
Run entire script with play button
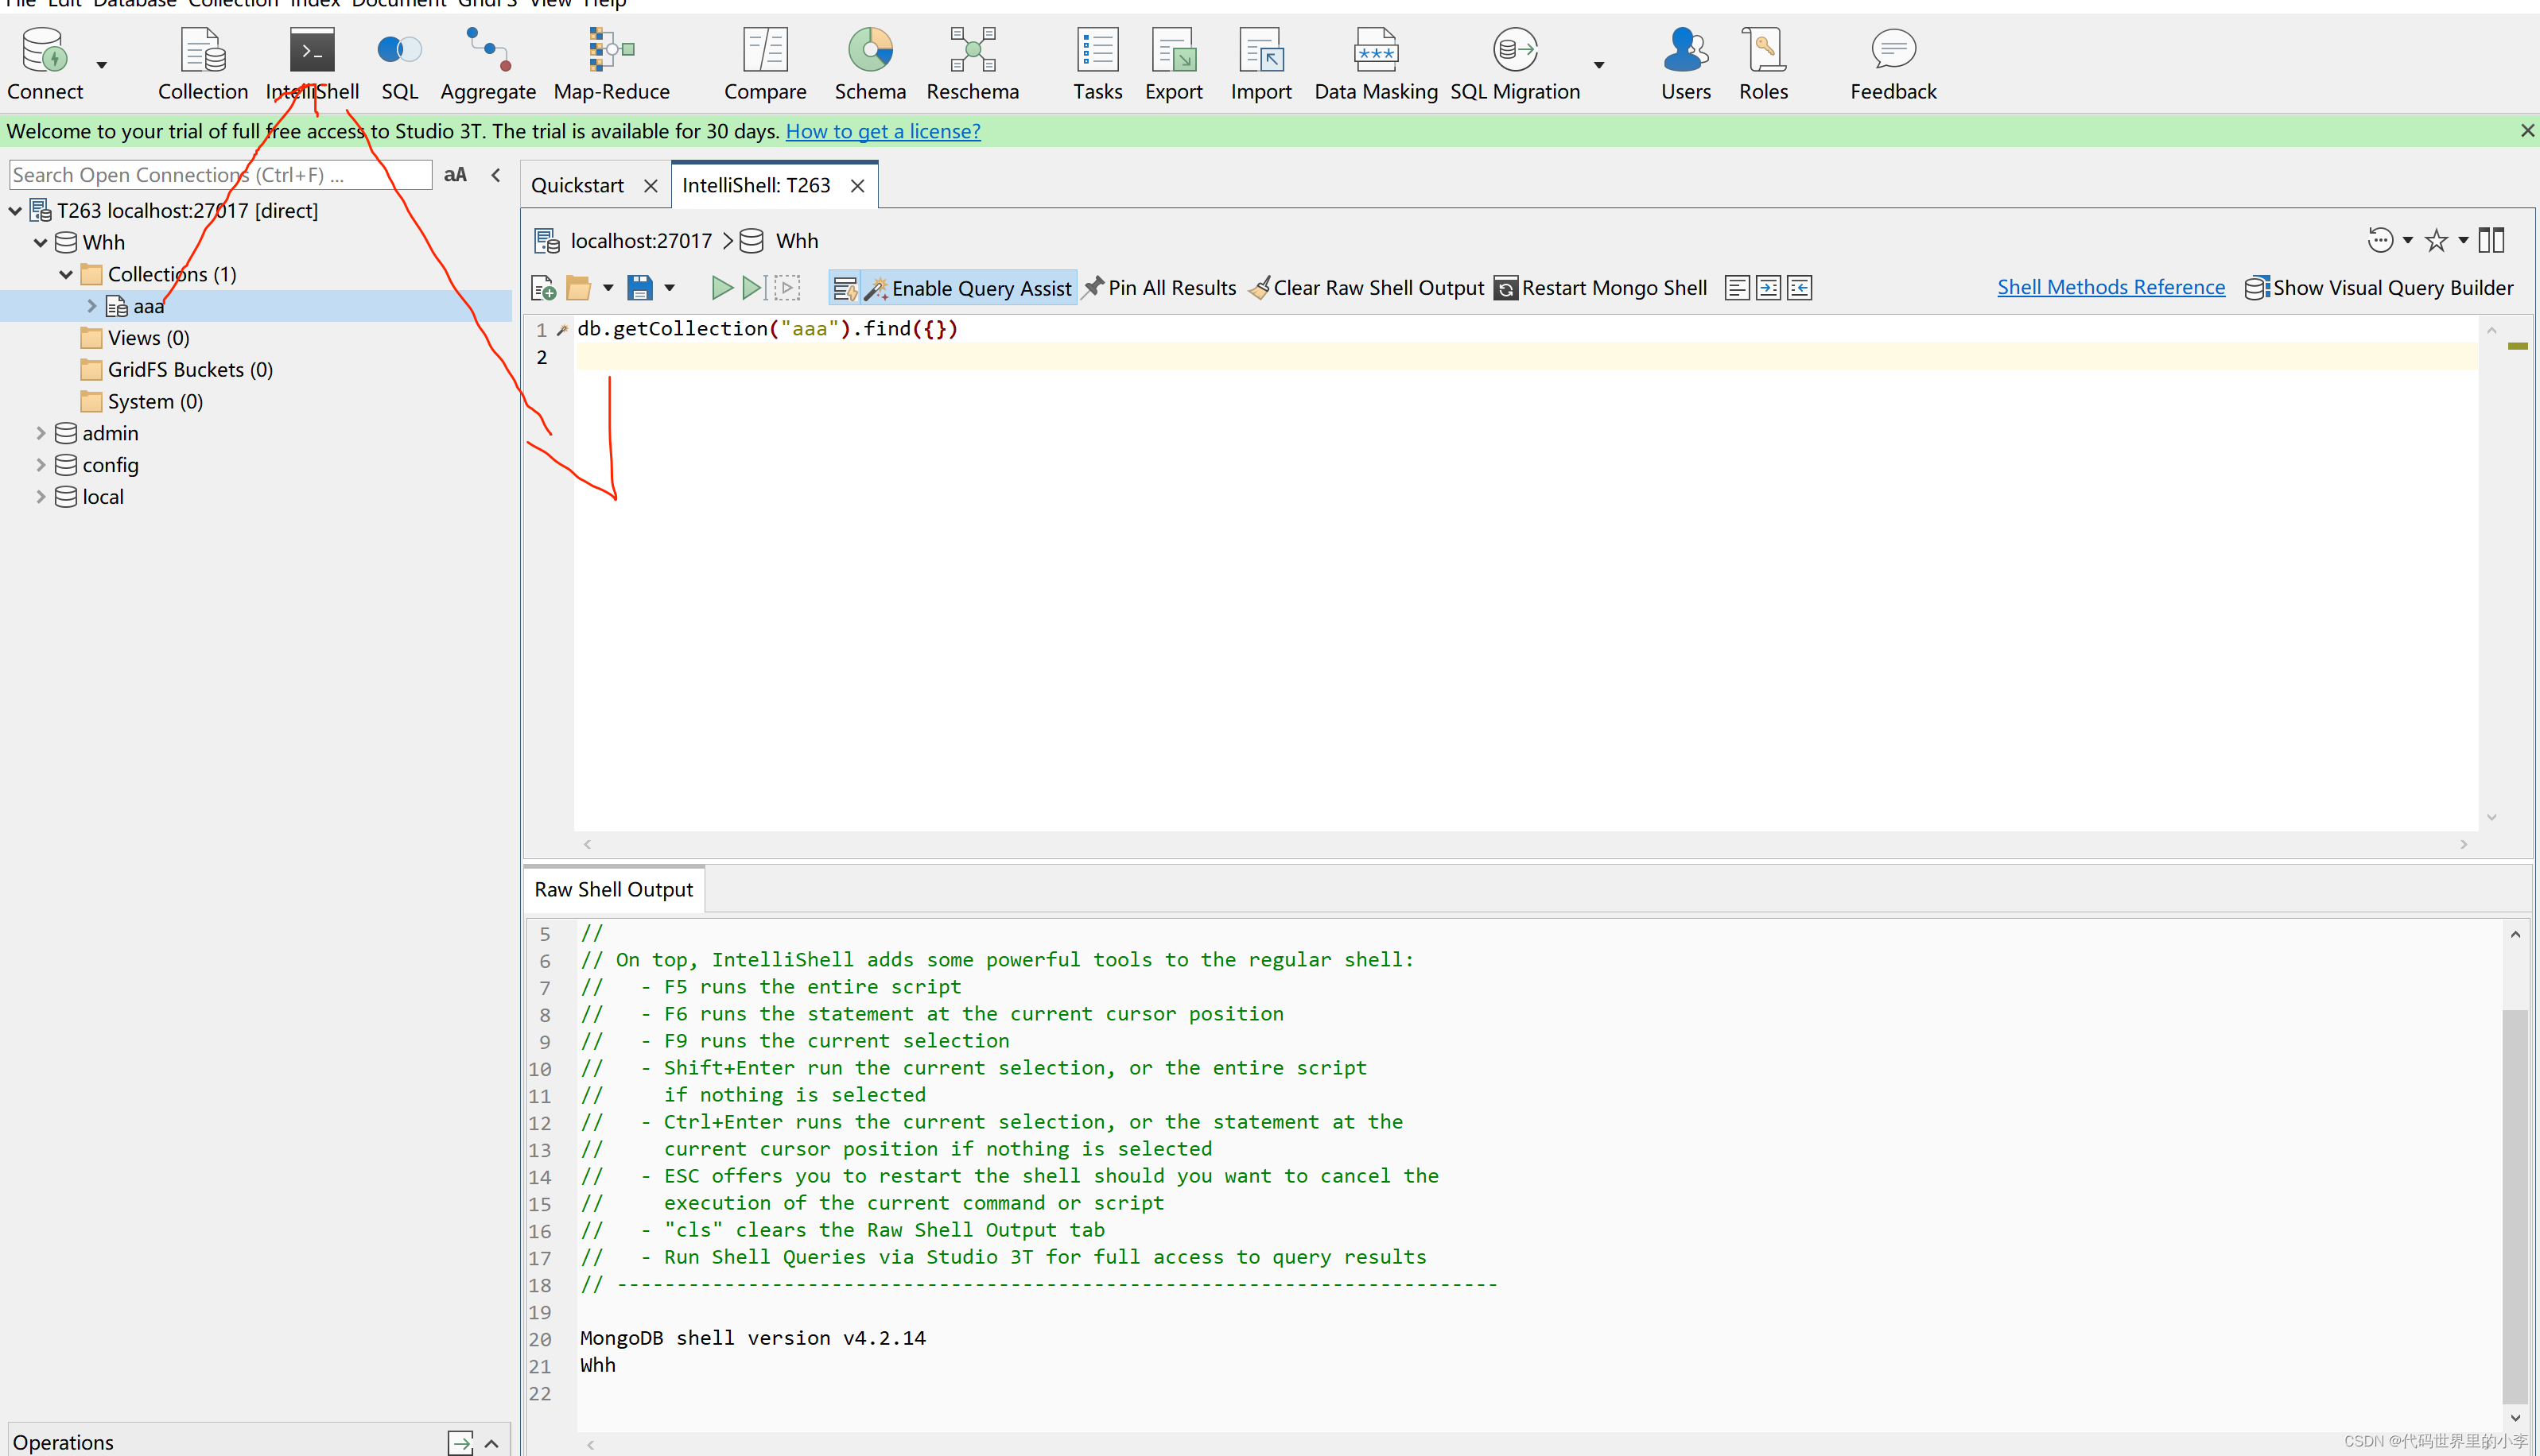coord(721,288)
